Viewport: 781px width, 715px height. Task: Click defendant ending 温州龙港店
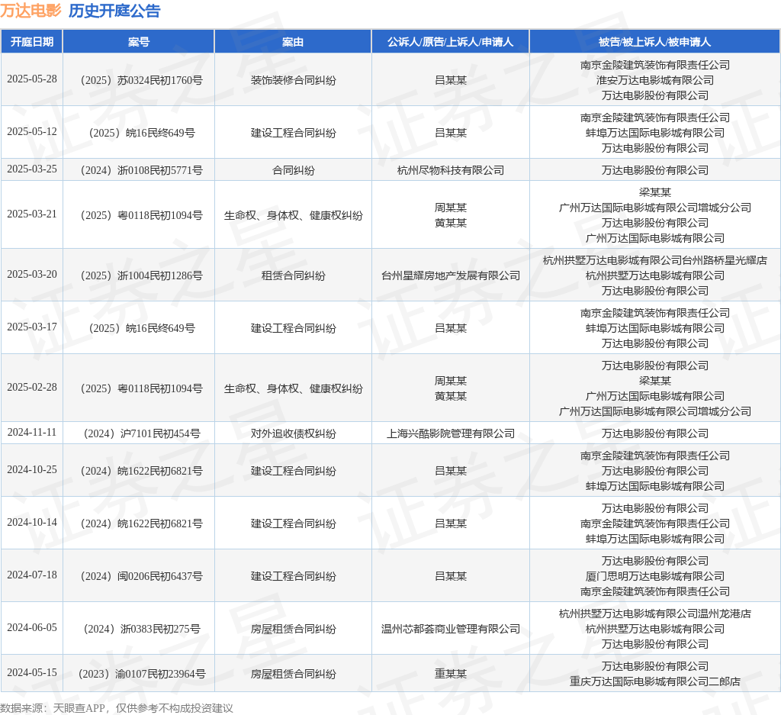coord(654,614)
